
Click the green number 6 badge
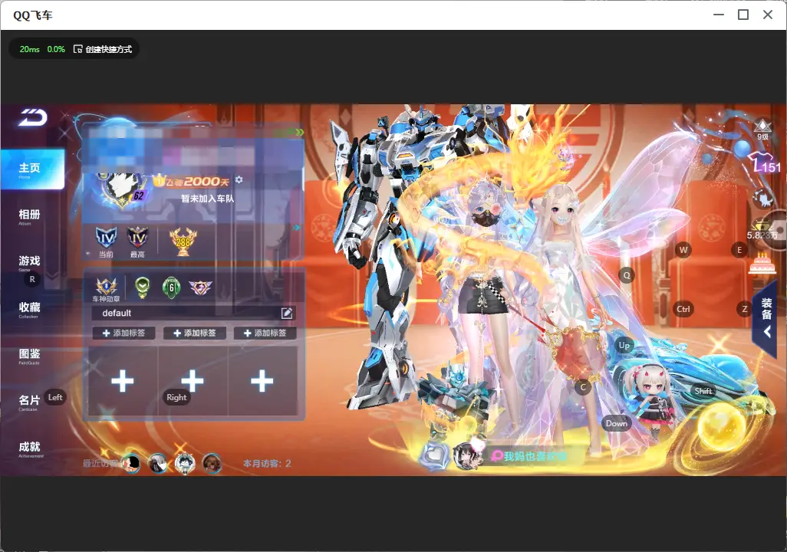pyautogui.click(x=171, y=287)
